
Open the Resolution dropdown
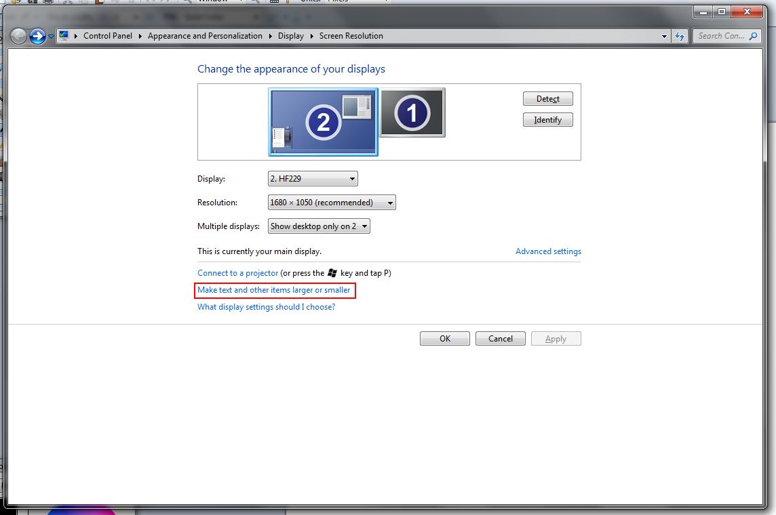tap(332, 203)
